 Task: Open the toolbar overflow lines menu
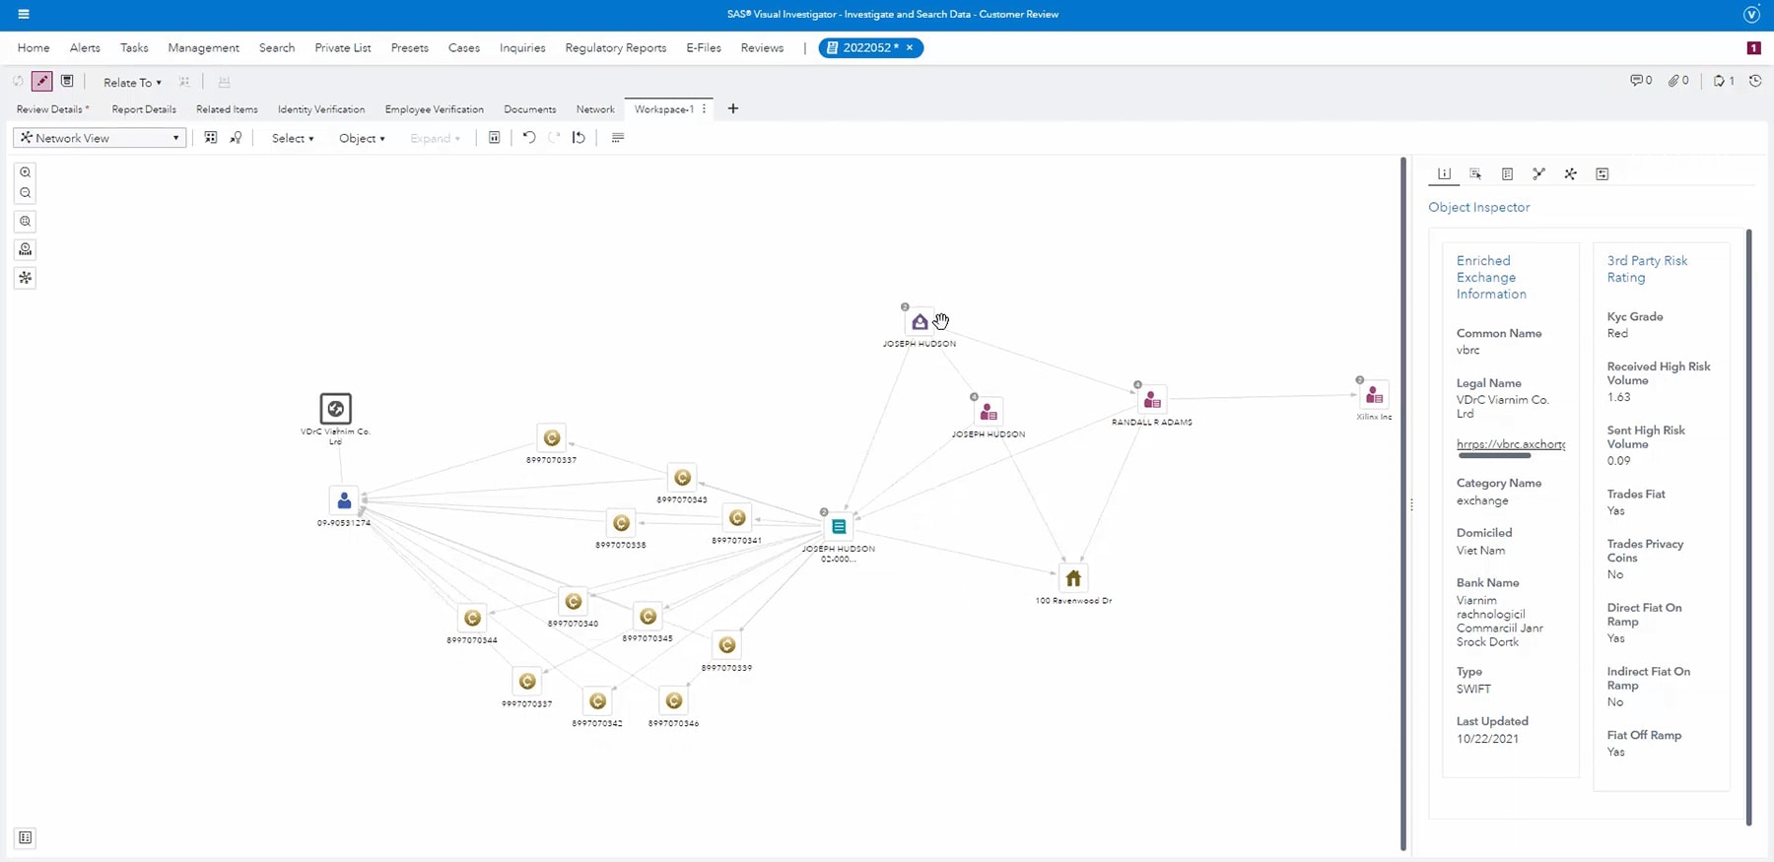[x=618, y=138]
